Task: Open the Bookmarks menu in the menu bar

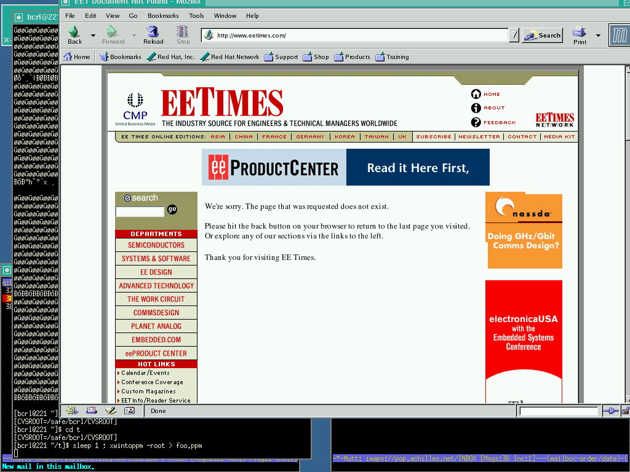Action: [163, 15]
